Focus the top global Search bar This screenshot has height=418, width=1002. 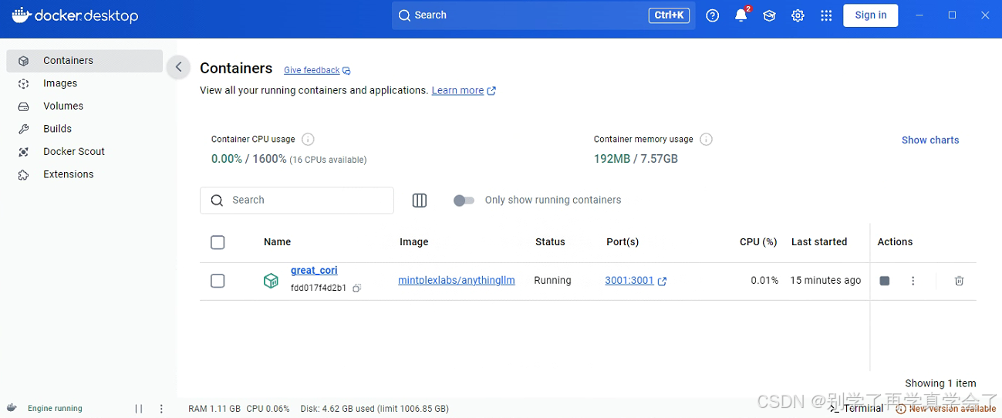[x=543, y=15]
